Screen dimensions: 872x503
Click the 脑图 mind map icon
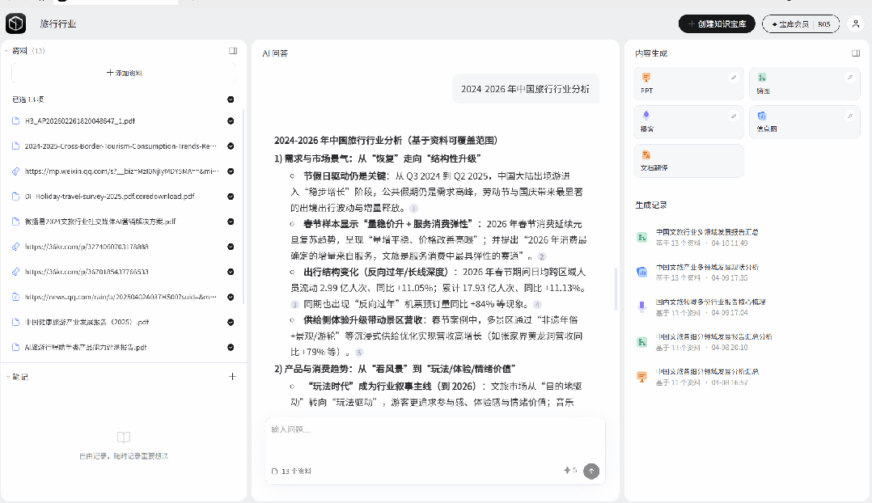pyautogui.click(x=762, y=78)
